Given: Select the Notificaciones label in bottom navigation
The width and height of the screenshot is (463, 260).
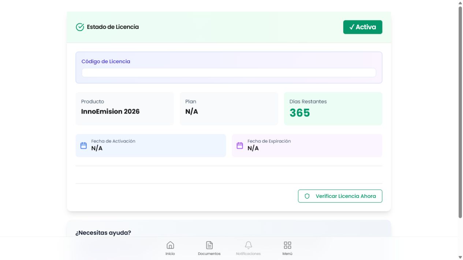Looking at the screenshot, I should (x=249, y=254).
